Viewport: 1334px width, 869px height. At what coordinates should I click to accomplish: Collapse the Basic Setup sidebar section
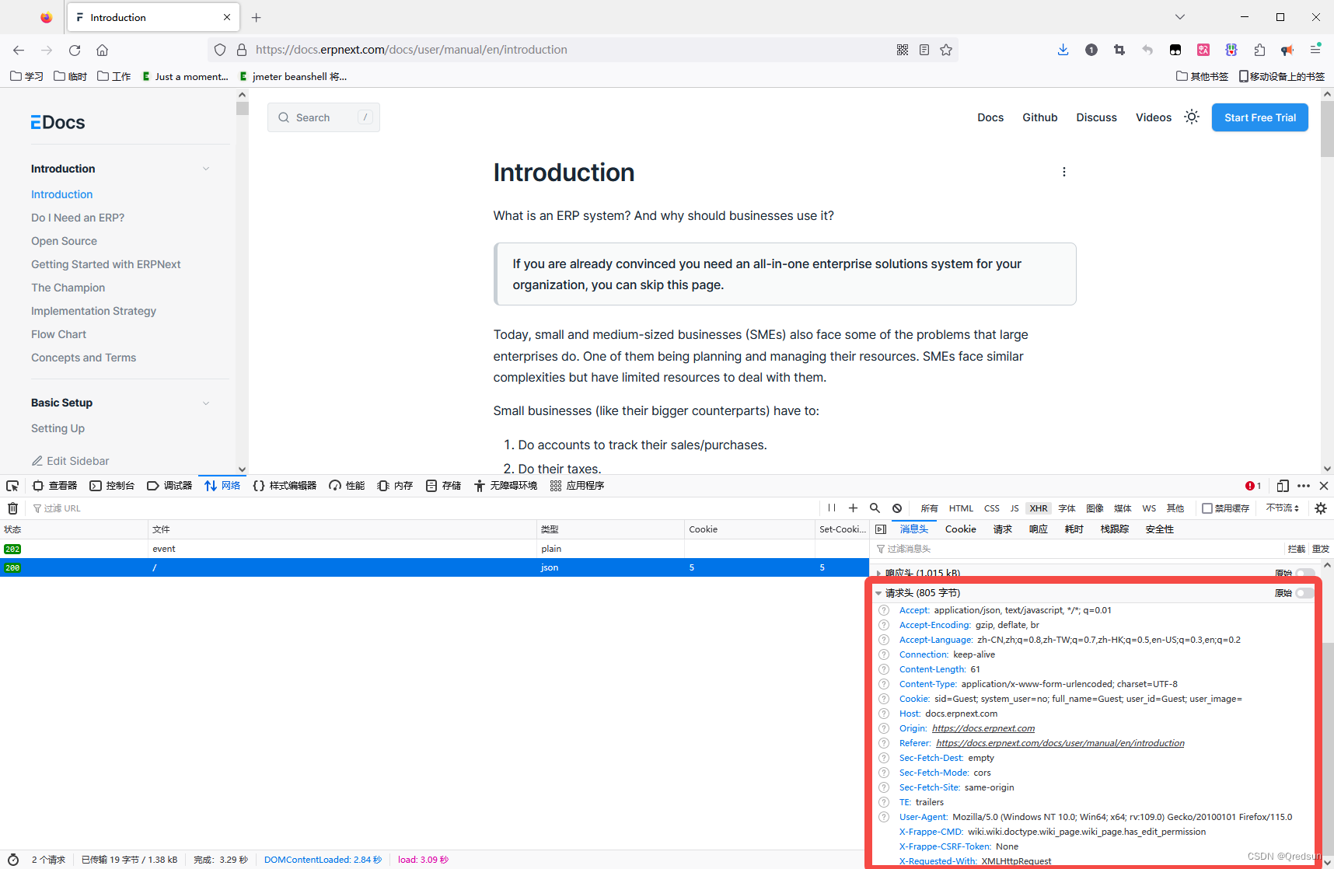point(206,403)
